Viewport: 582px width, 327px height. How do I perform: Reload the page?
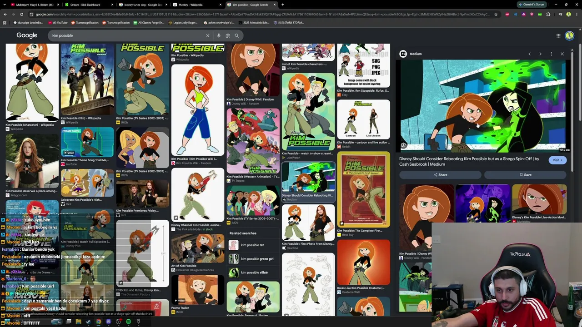[x=22, y=14]
